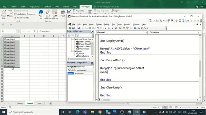
Task: Click Insert Function fx button
Action: [34, 31]
